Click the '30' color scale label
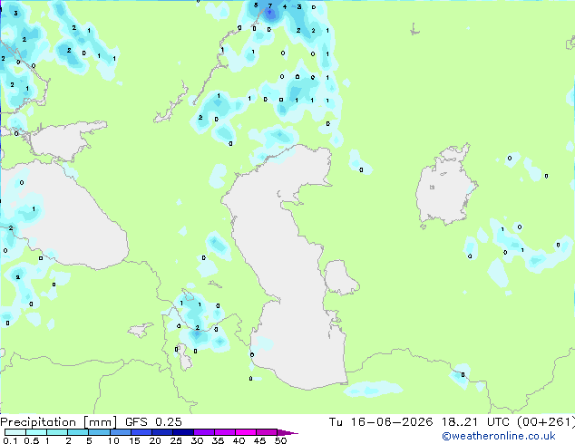The image size is (575, 444). (197, 440)
